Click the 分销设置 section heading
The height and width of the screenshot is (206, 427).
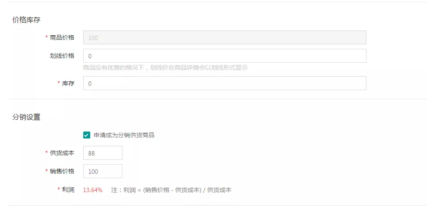click(x=27, y=117)
